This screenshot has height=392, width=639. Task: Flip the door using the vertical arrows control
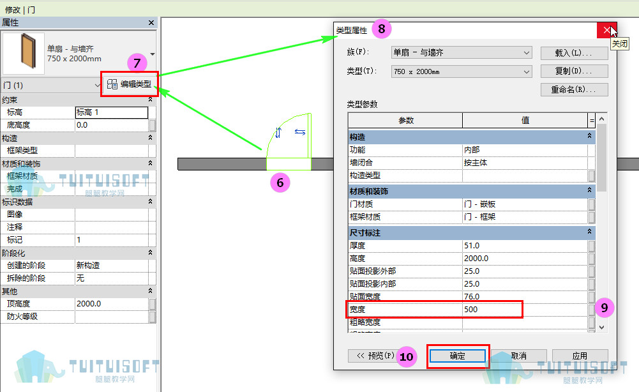click(278, 132)
